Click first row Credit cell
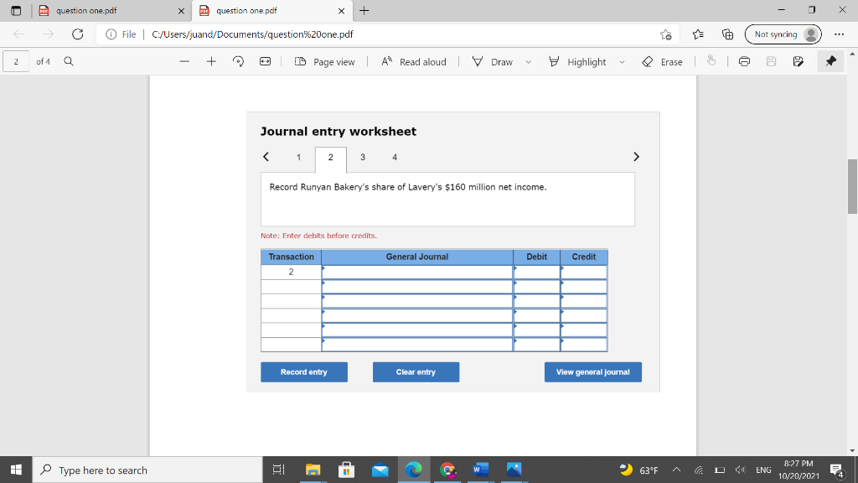The image size is (858, 483). [584, 273]
